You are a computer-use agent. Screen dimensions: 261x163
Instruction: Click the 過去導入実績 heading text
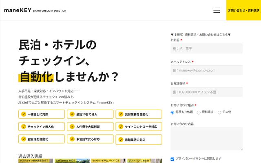30,156
